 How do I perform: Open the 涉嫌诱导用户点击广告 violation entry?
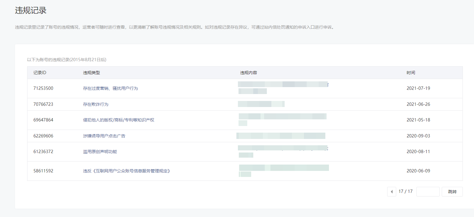[x=104, y=136]
